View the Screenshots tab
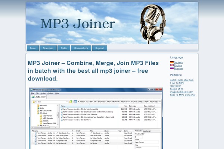 coord(81,48)
